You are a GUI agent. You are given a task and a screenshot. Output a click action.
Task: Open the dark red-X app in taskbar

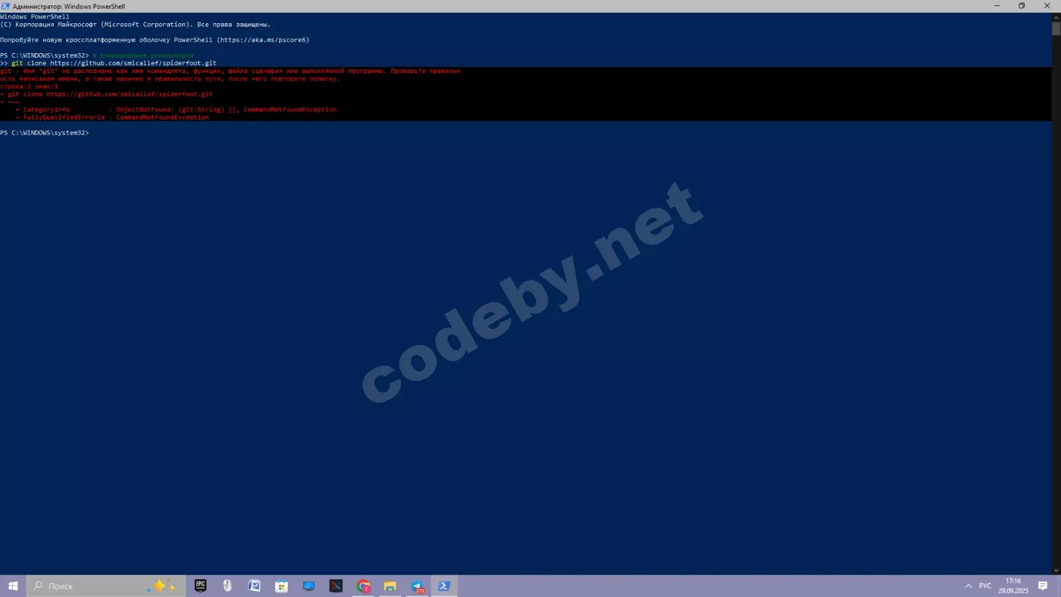pos(336,586)
